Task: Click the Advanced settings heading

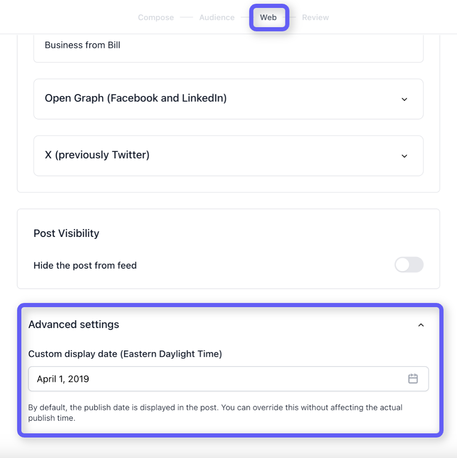Action: (74, 324)
